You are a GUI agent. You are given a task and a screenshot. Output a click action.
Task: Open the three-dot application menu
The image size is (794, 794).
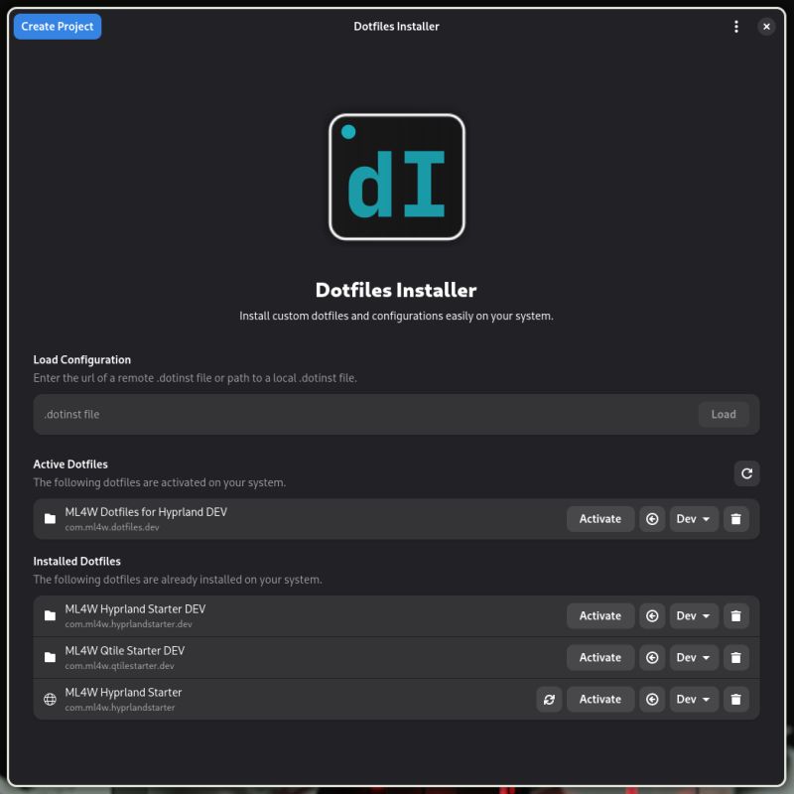pyautogui.click(x=736, y=26)
